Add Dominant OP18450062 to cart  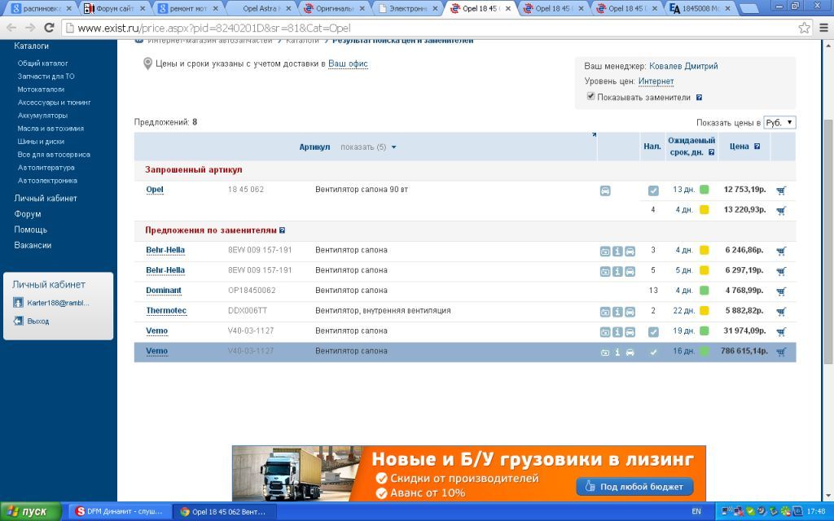pos(781,291)
